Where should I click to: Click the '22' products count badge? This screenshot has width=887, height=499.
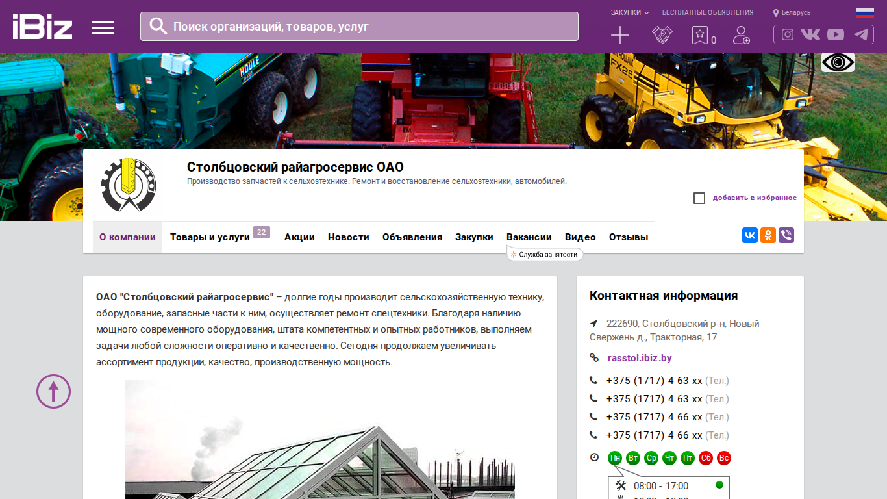262,232
